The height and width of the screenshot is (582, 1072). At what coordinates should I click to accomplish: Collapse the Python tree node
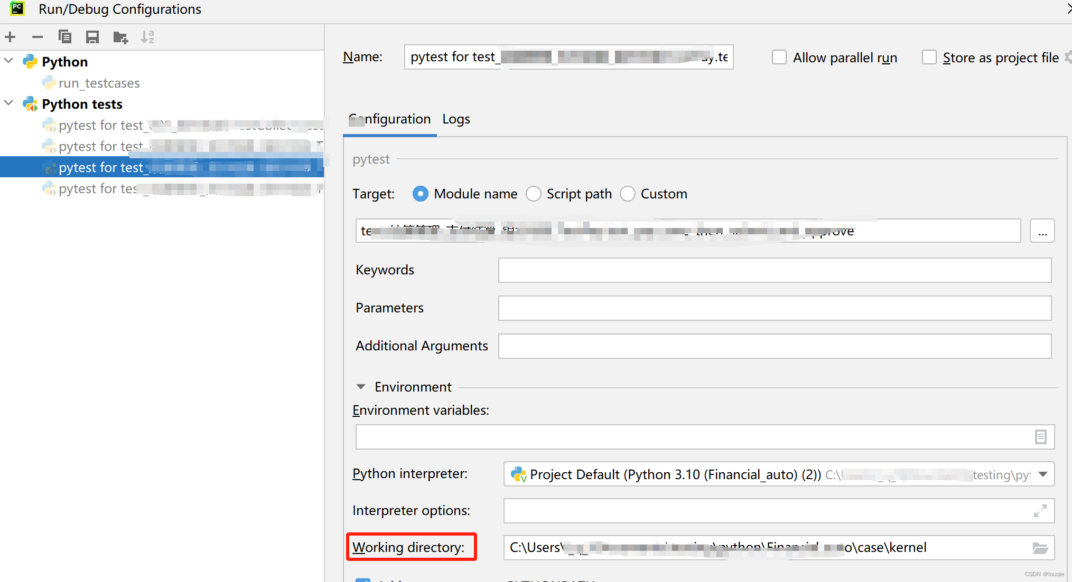pyautogui.click(x=9, y=61)
